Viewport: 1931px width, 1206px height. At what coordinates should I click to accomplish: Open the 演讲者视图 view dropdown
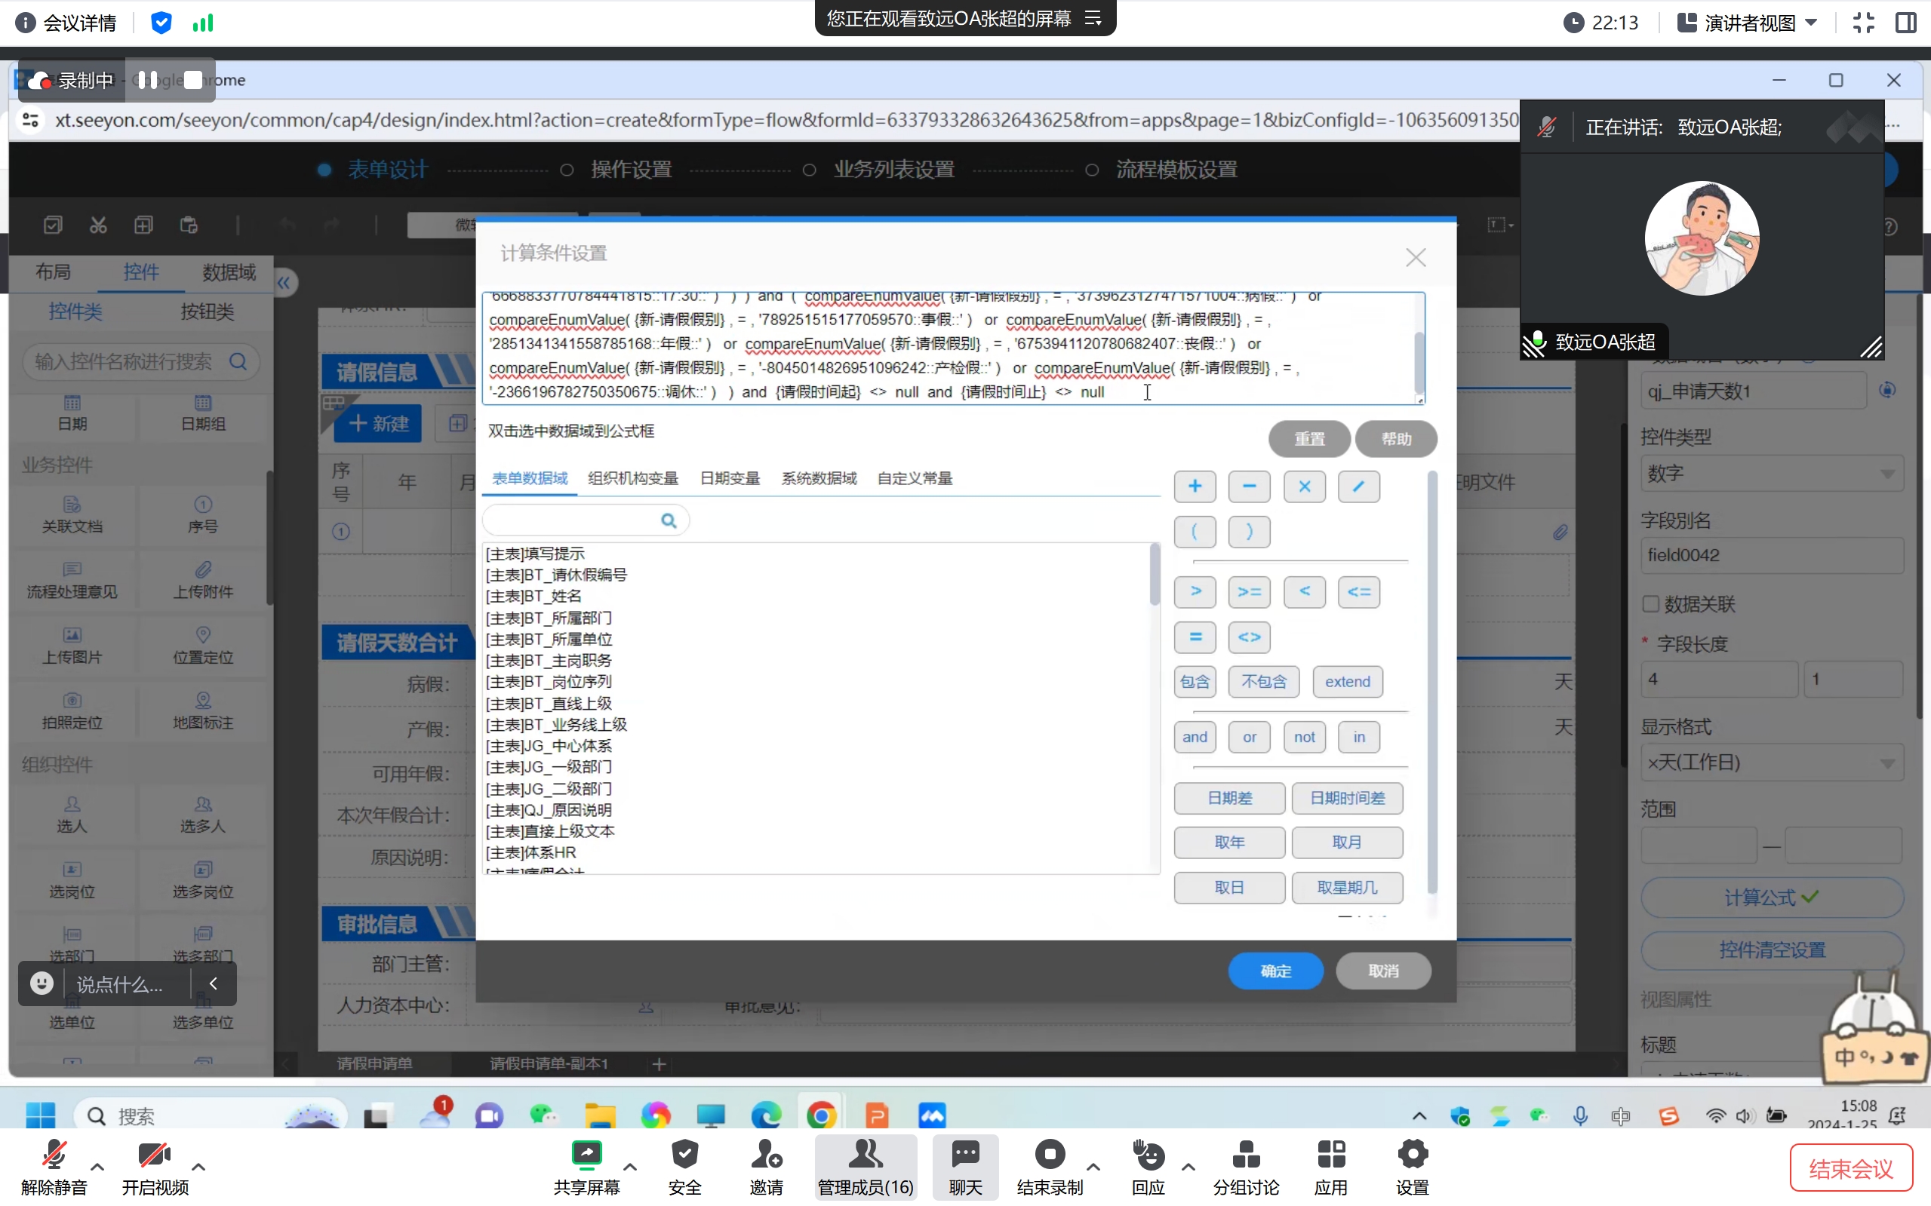1748,23
